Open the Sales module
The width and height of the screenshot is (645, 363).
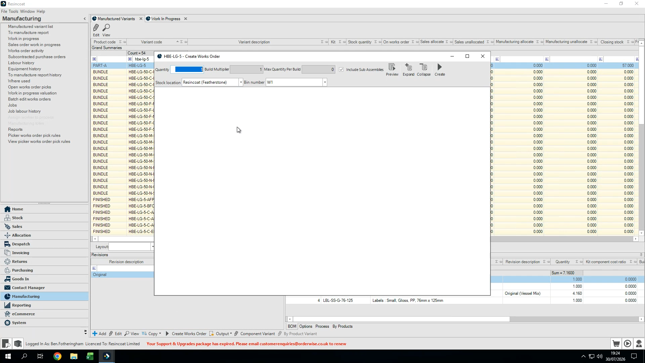[44, 227]
